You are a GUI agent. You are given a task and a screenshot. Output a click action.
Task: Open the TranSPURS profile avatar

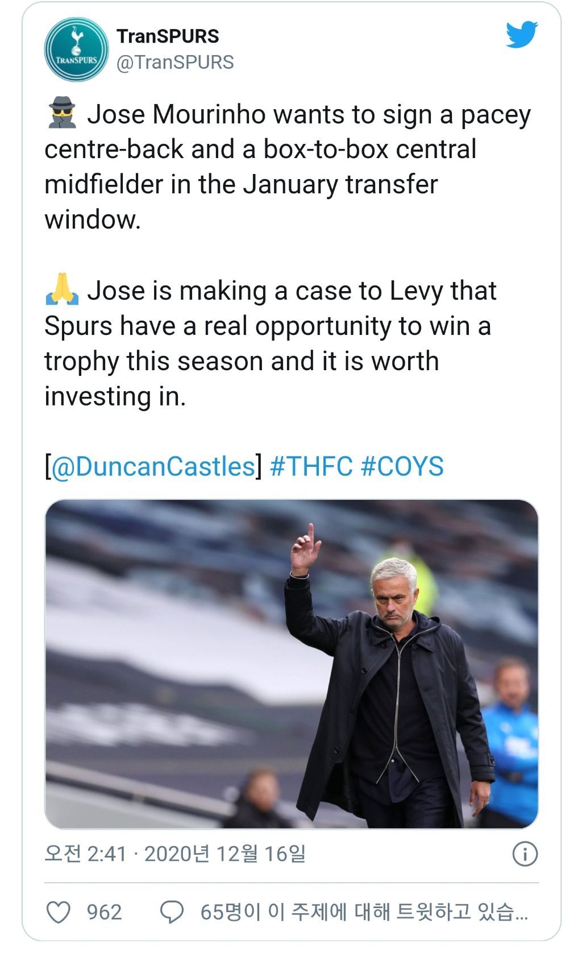(76, 49)
